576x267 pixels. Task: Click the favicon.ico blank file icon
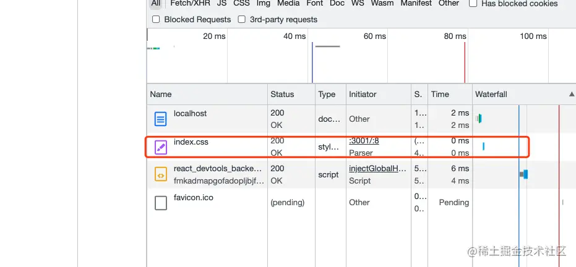pyautogui.click(x=160, y=203)
